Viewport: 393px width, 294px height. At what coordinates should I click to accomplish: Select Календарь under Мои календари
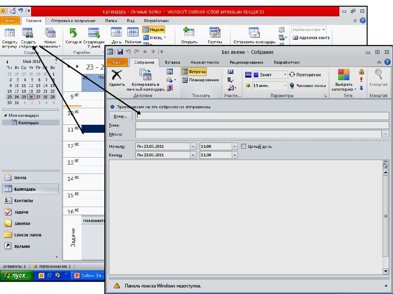click(x=31, y=123)
